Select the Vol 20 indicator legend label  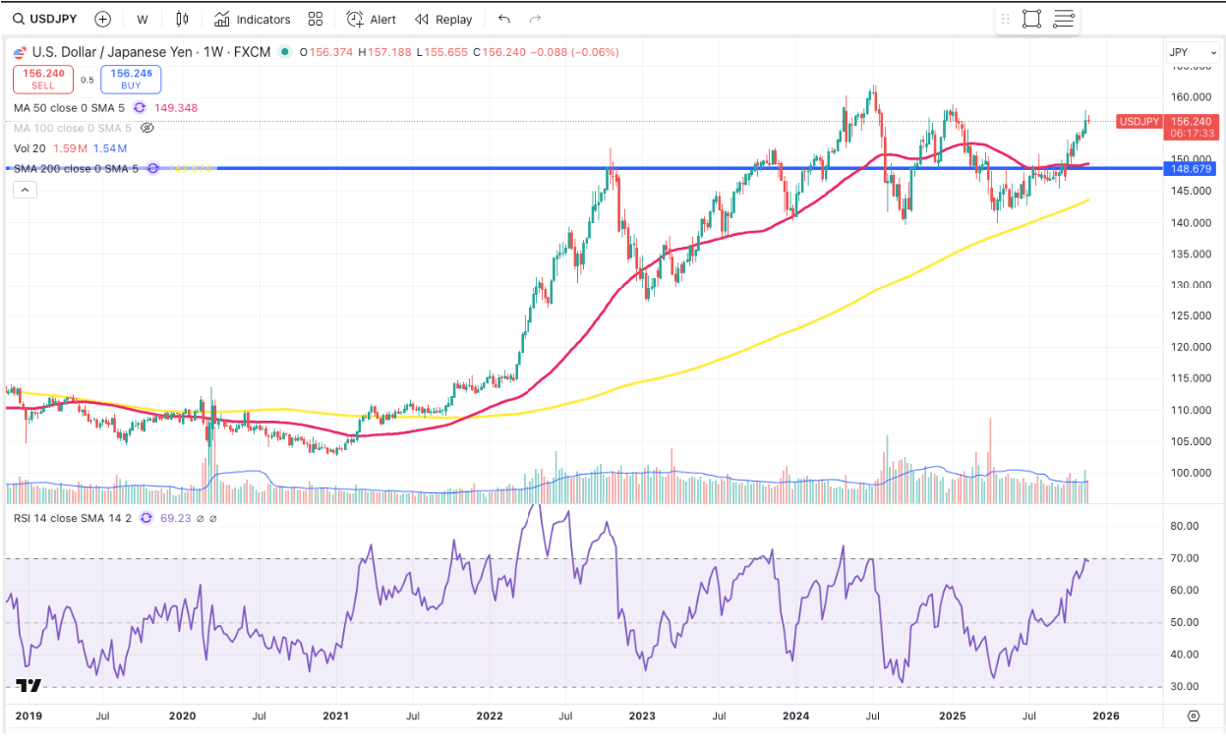[30, 148]
